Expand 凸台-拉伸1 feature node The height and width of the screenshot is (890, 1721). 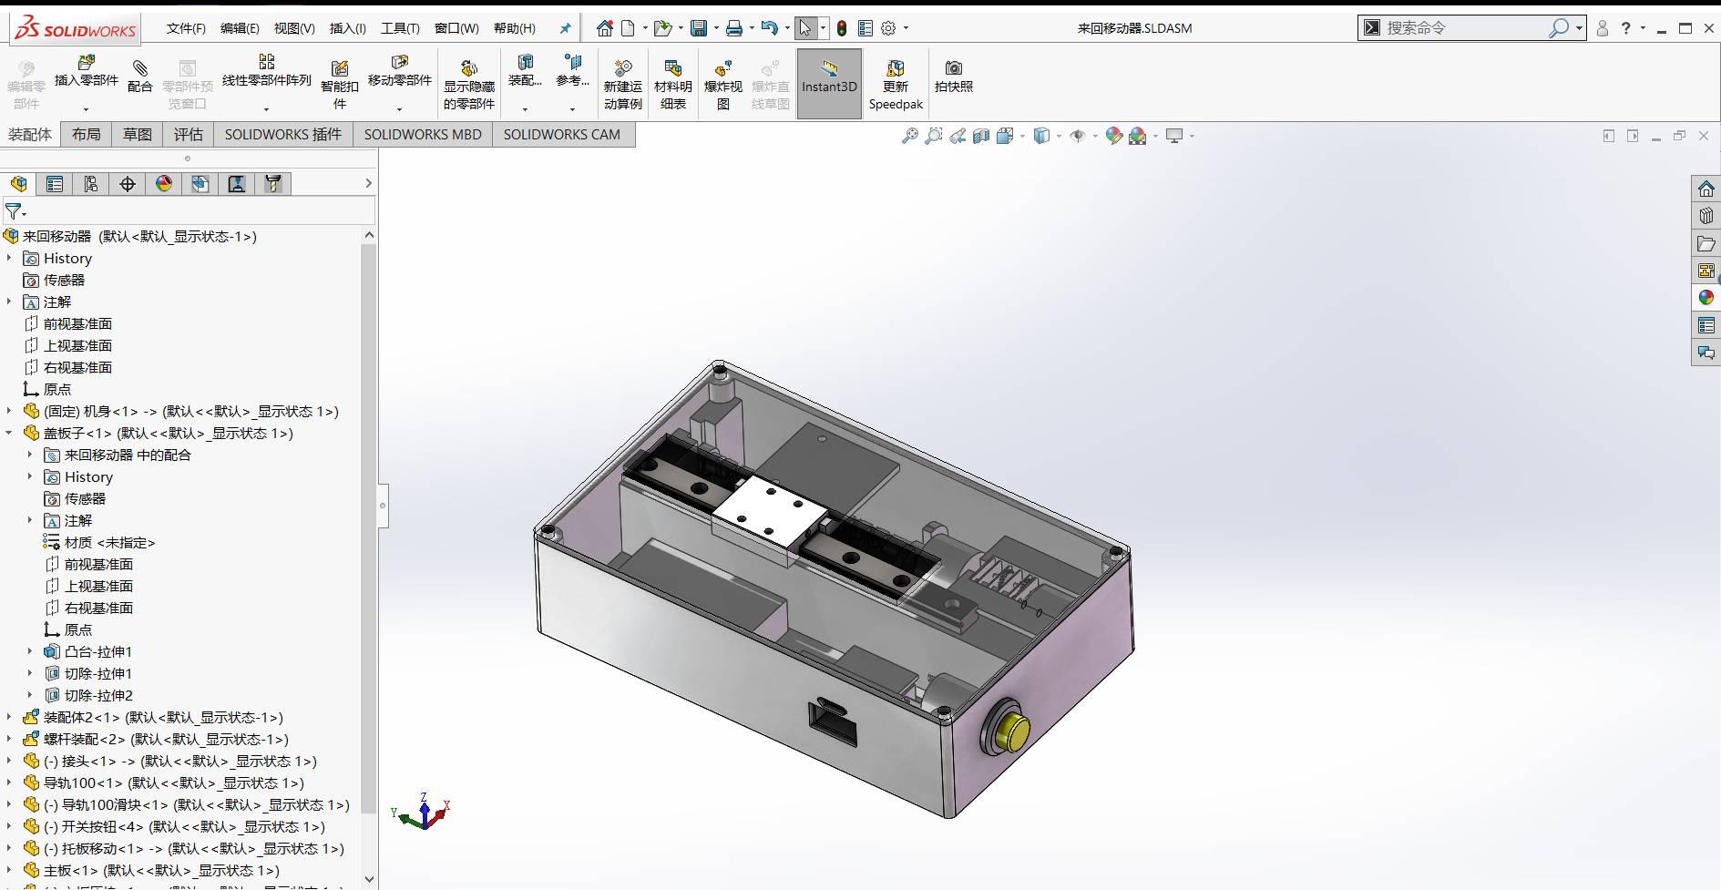(30, 651)
